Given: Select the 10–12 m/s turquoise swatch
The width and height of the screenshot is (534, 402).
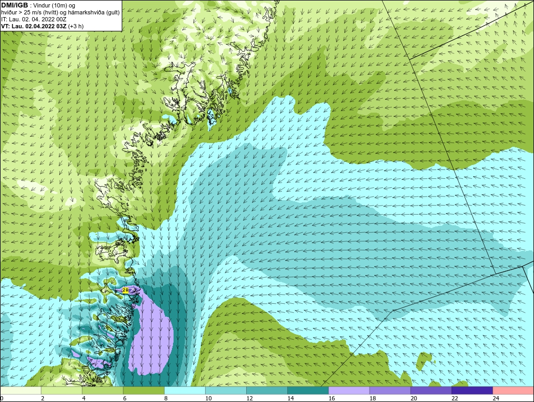Looking at the screenshot, I should 226,390.
